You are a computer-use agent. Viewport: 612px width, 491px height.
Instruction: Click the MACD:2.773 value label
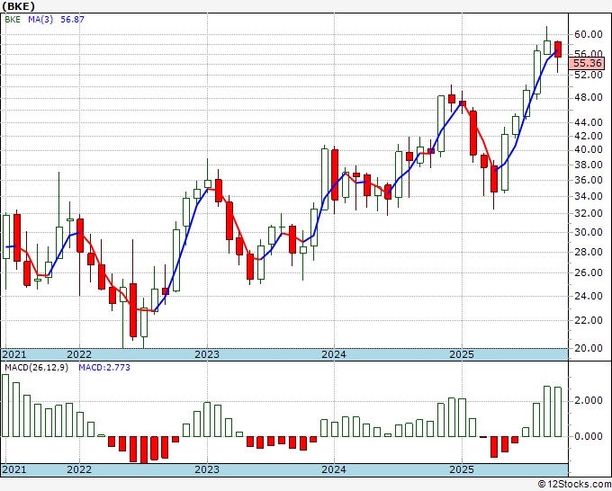[104, 368]
